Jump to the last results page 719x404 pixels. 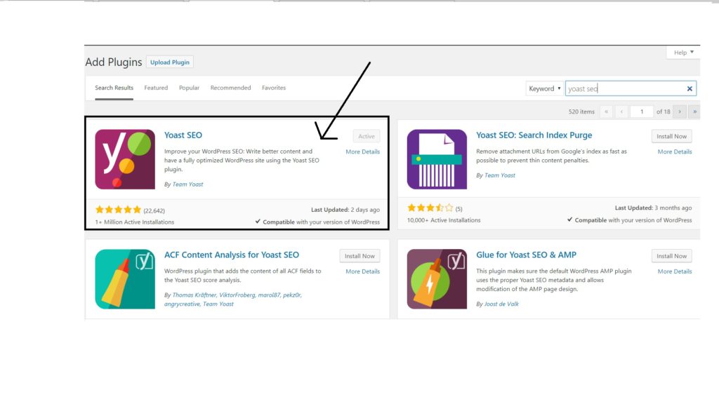tap(694, 112)
